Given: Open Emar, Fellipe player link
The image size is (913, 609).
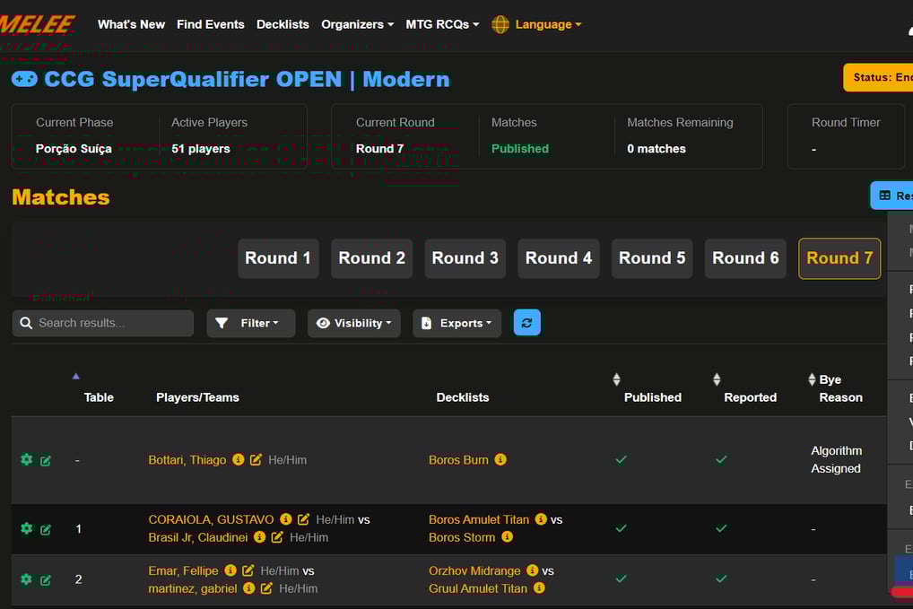Looking at the screenshot, I should (x=184, y=570).
